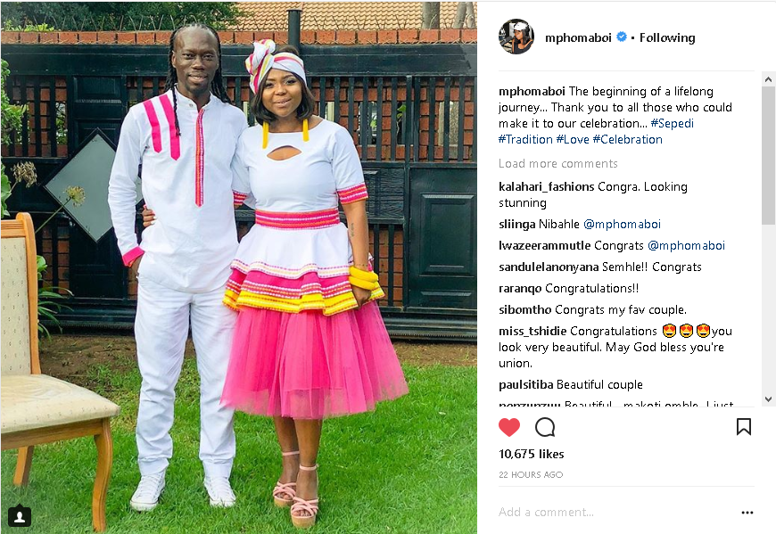Open the #Tradition hashtag link
The width and height of the screenshot is (776, 534).
pyautogui.click(x=525, y=139)
